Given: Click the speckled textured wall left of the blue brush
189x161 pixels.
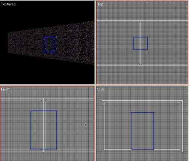Looking at the screenshot, I should pyautogui.click(x=25, y=44).
